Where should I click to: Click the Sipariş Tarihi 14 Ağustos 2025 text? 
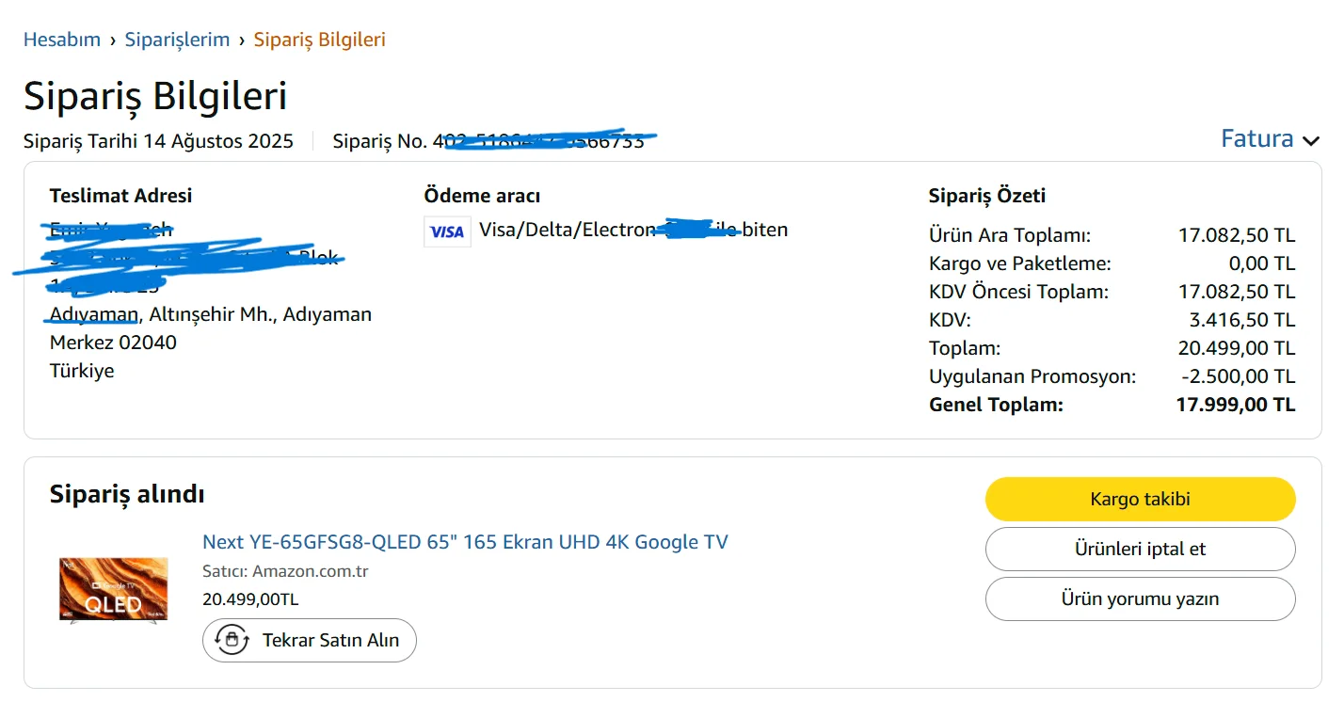(158, 141)
